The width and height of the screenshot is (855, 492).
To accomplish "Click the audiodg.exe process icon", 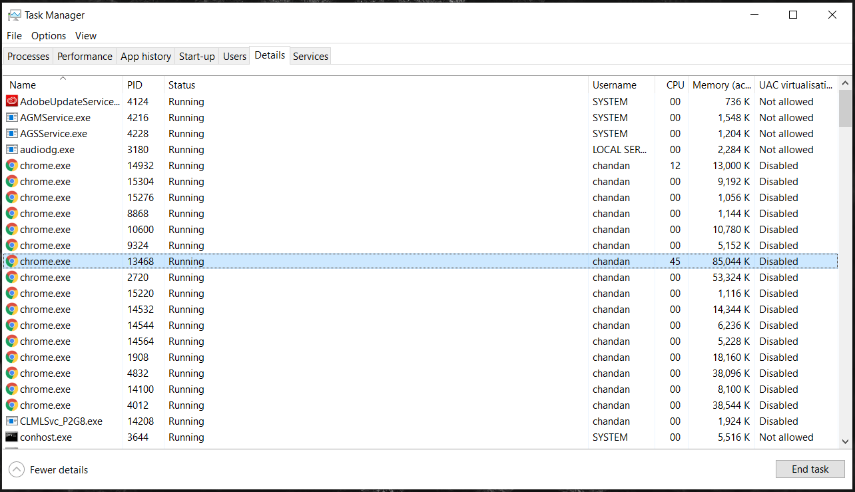I will [12, 149].
